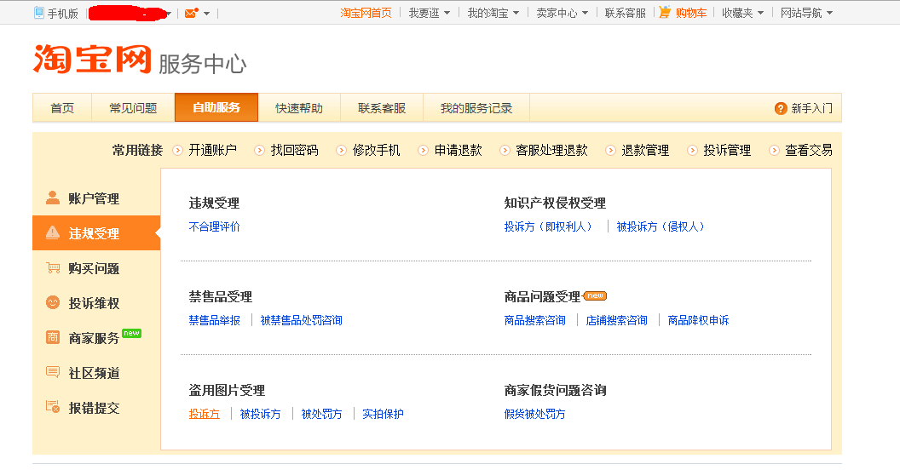Open 投诉方（即权利人）link
The width and height of the screenshot is (900, 470).
(x=550, y=226)
